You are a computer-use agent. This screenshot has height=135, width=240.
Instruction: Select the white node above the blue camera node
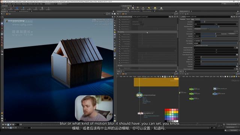tap(215, 88)
